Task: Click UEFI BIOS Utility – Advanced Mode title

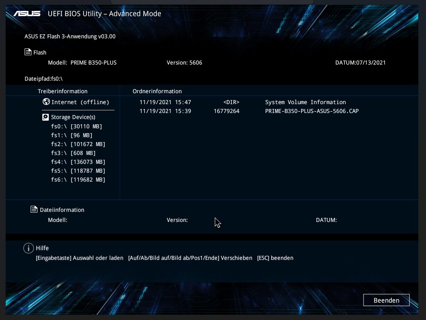Action: click(x=104, y=14)
